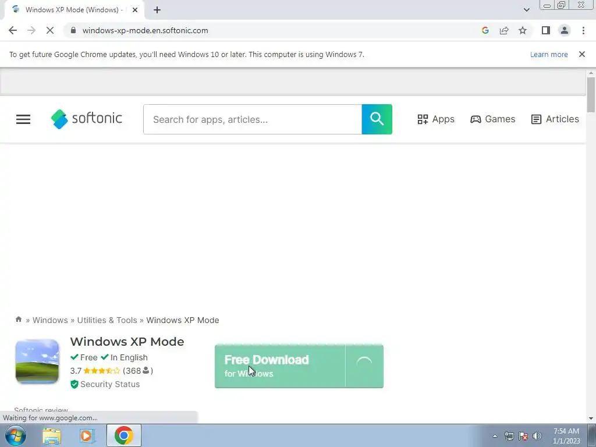The image size is (596, 447).
Task: Click the vertical scrollbar thumb
Action: click(591, 95)
